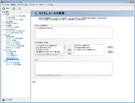Screen dimensions: 135x103
Task: Click the どの link in the temperature condition
Action: 37,51
